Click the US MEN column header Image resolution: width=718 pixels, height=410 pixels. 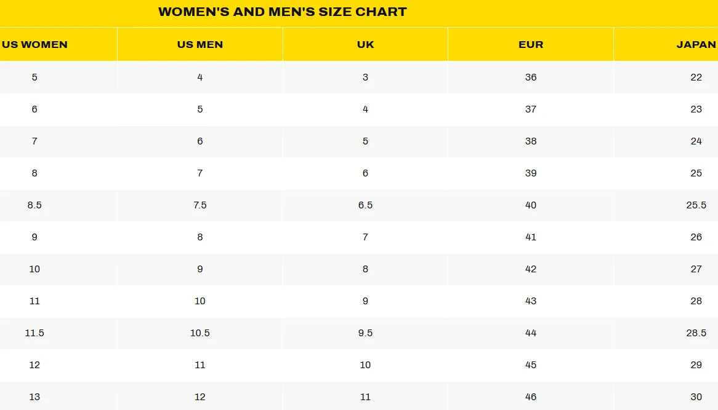[200, 44]
